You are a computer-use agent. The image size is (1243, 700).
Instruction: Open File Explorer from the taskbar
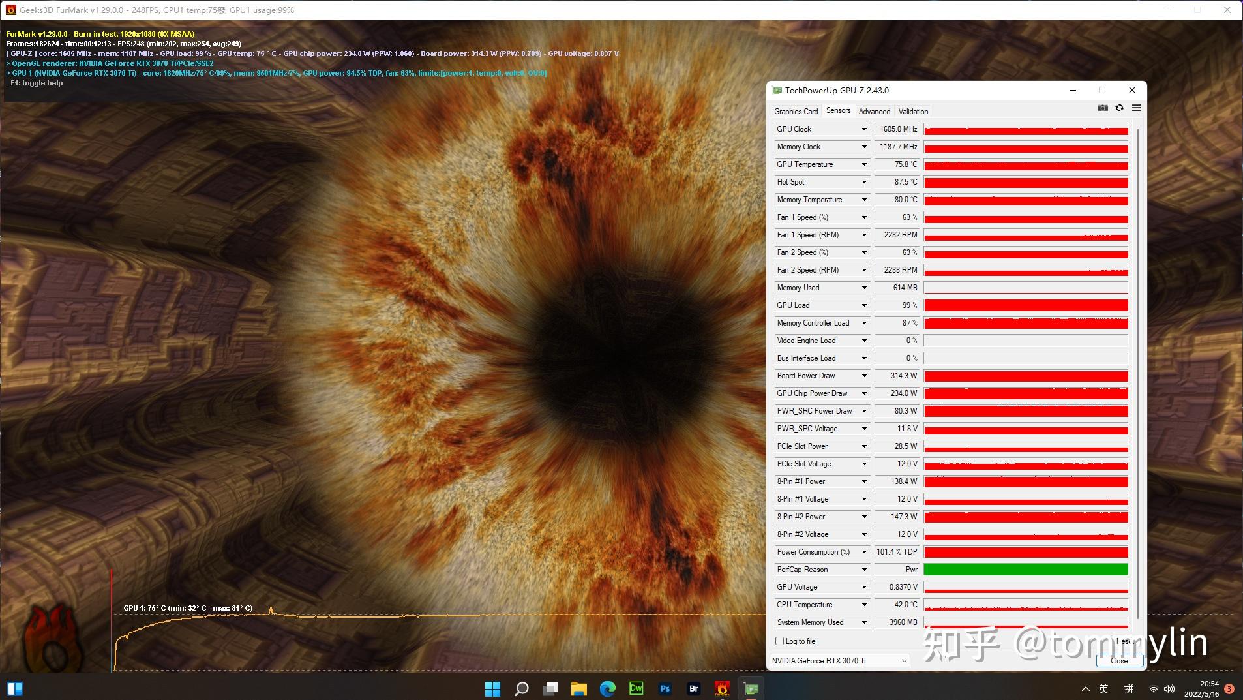pos(579,688)
